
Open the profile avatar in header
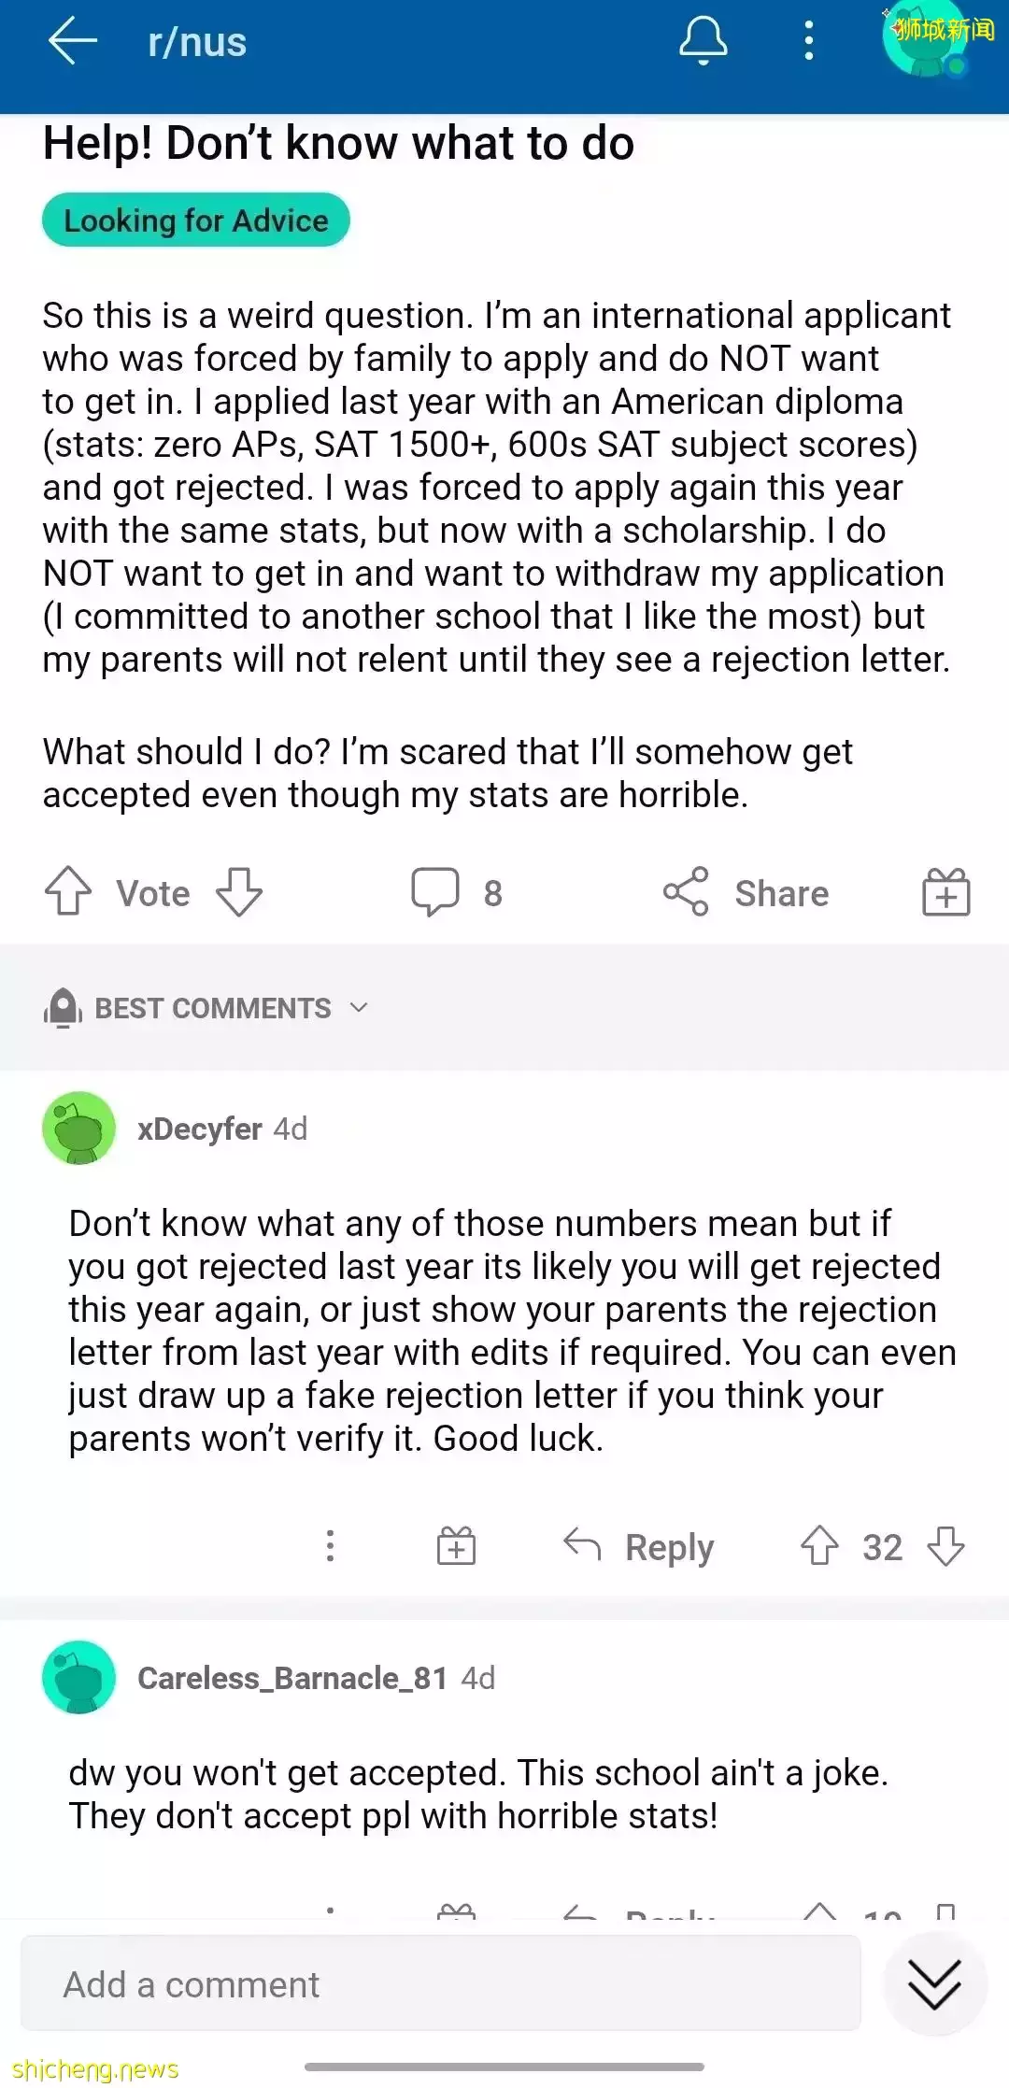point(926,42)
